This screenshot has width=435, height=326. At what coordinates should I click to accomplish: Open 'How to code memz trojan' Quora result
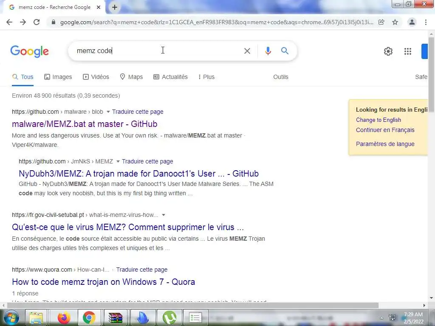click(x=104, y=282)
